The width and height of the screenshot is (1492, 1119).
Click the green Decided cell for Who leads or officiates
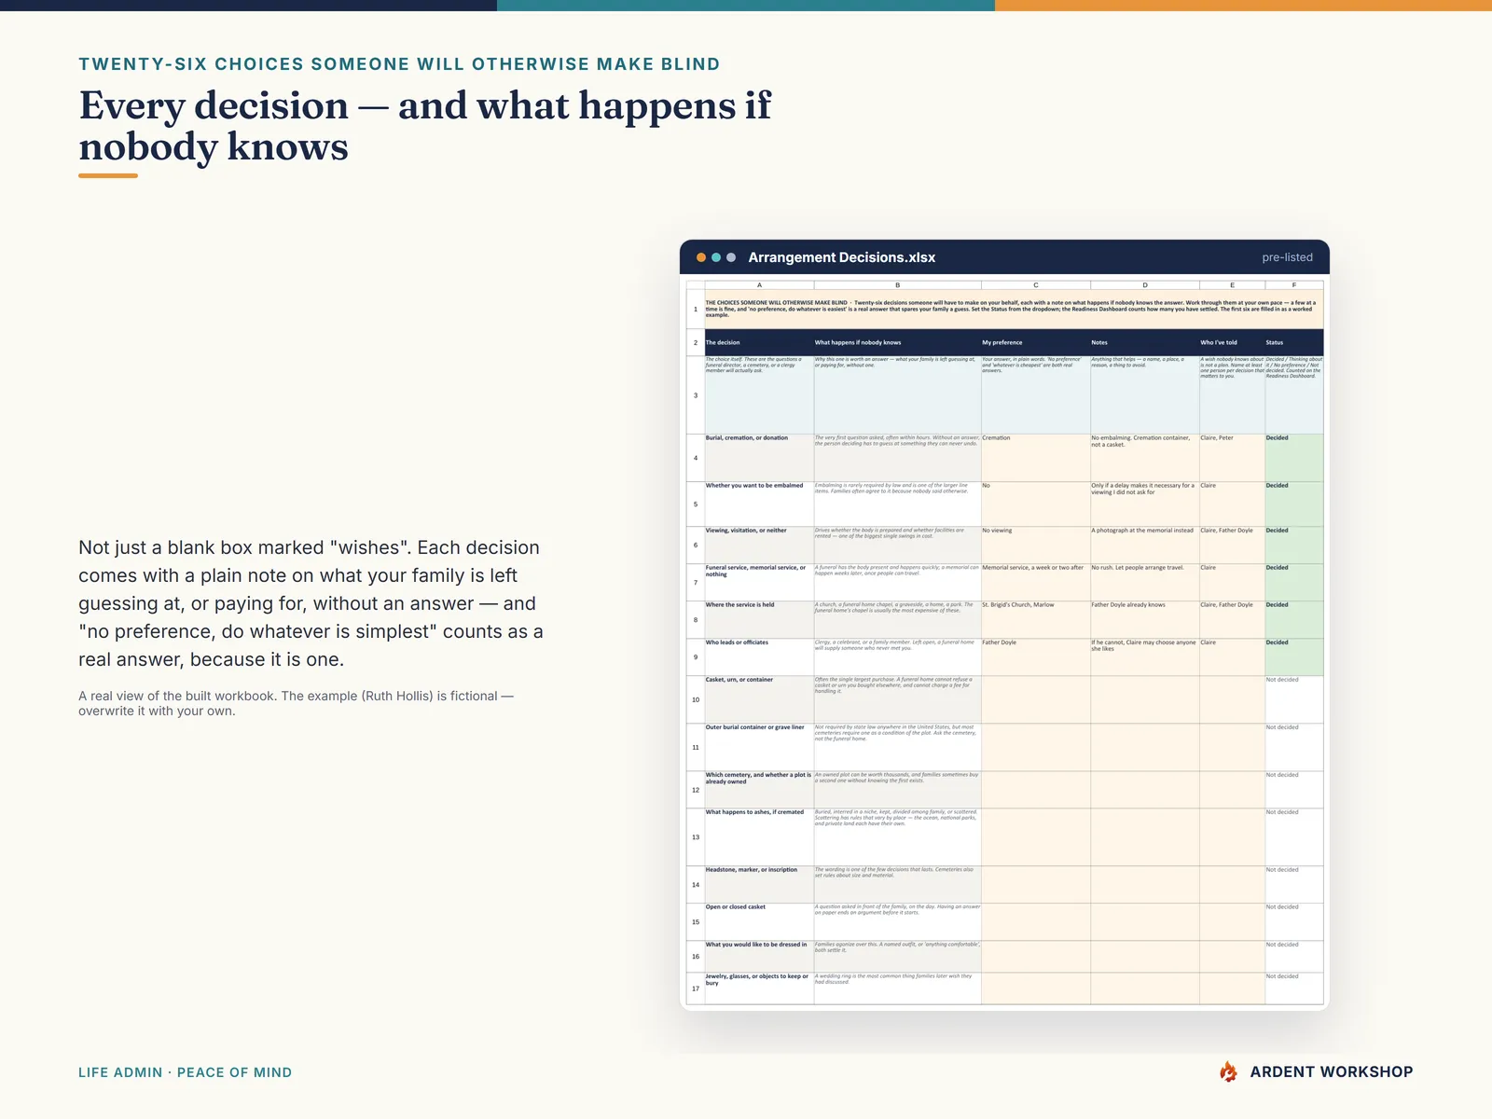(x=1293, y=657)
